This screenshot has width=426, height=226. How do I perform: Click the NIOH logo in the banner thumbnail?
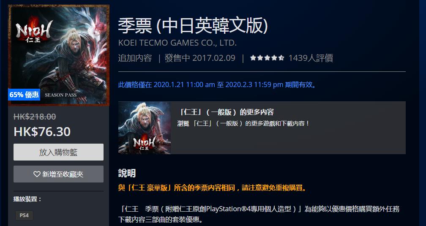144,143
